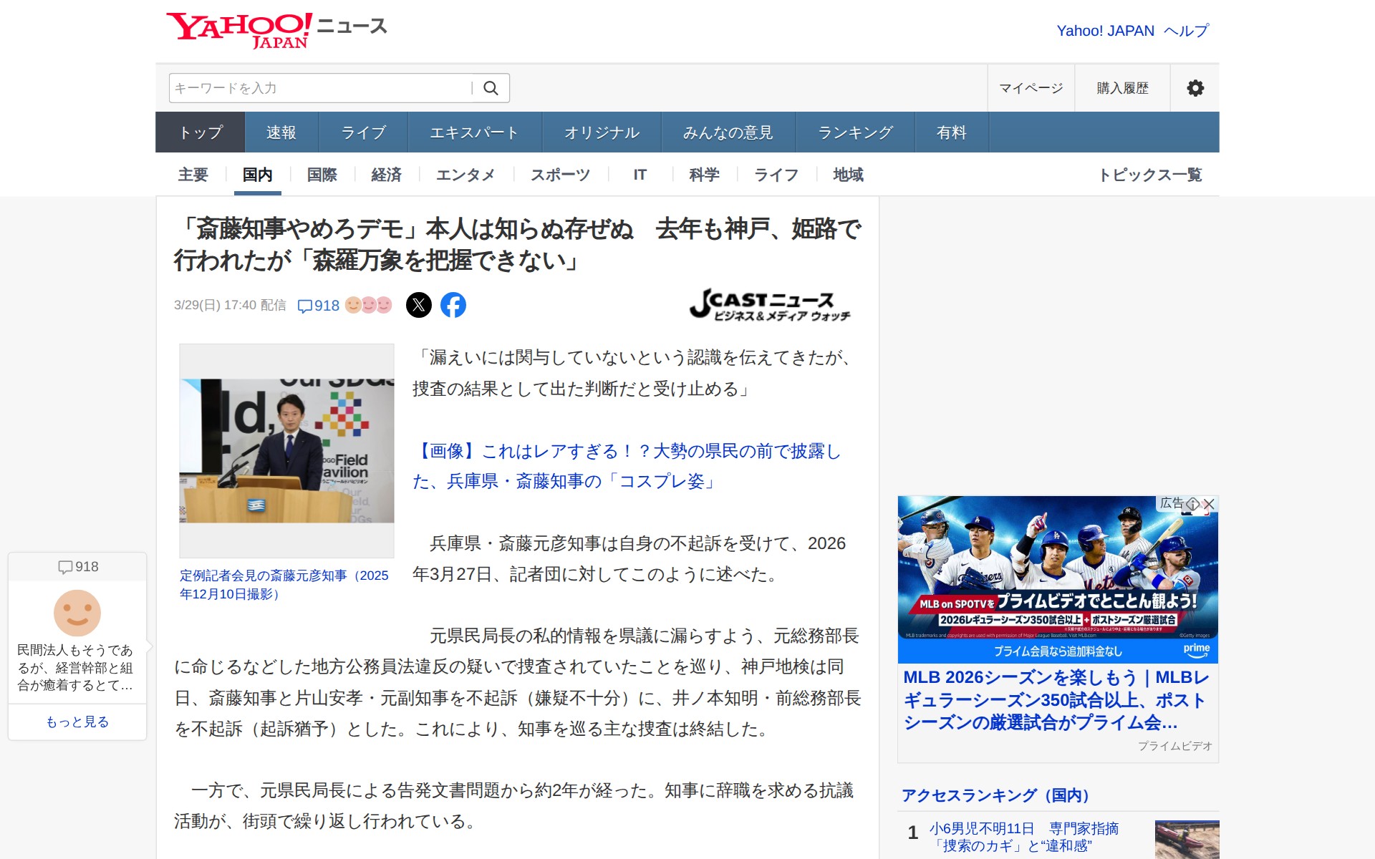Click the ad info icon on the banner
1375x859 pixels.
click(1193, 505)
